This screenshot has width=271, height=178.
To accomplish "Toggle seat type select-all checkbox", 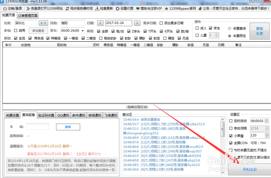I will [x=15, y=38].
